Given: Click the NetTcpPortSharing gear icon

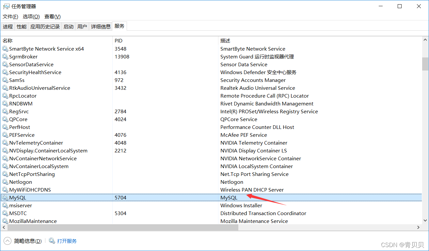Looking at the screenshot, I should tap(5, 174).
